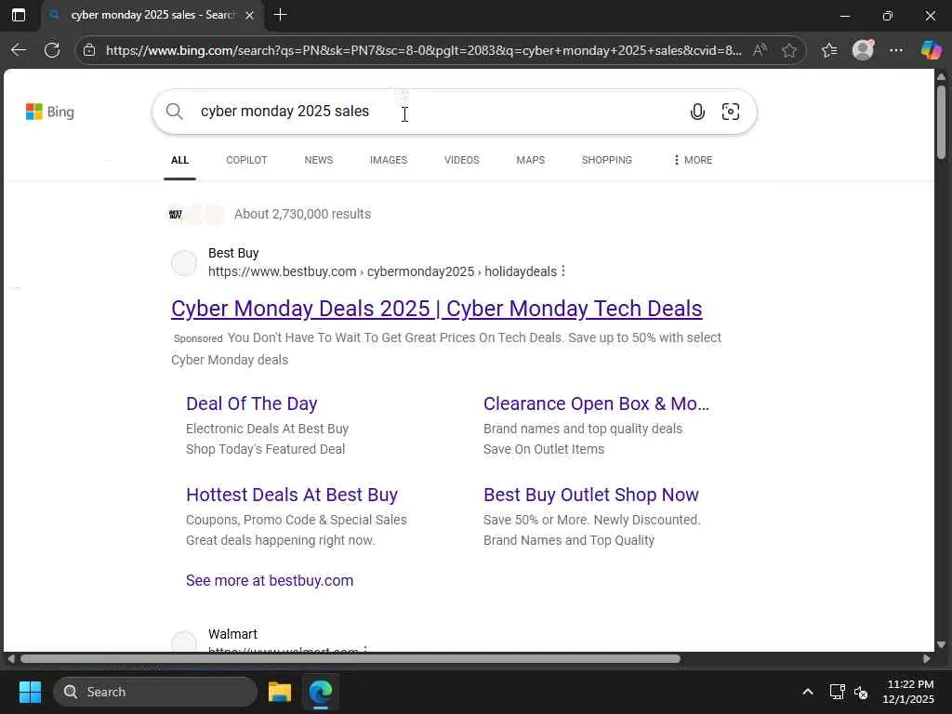Open network status tray icon

[x=838, y=692]
